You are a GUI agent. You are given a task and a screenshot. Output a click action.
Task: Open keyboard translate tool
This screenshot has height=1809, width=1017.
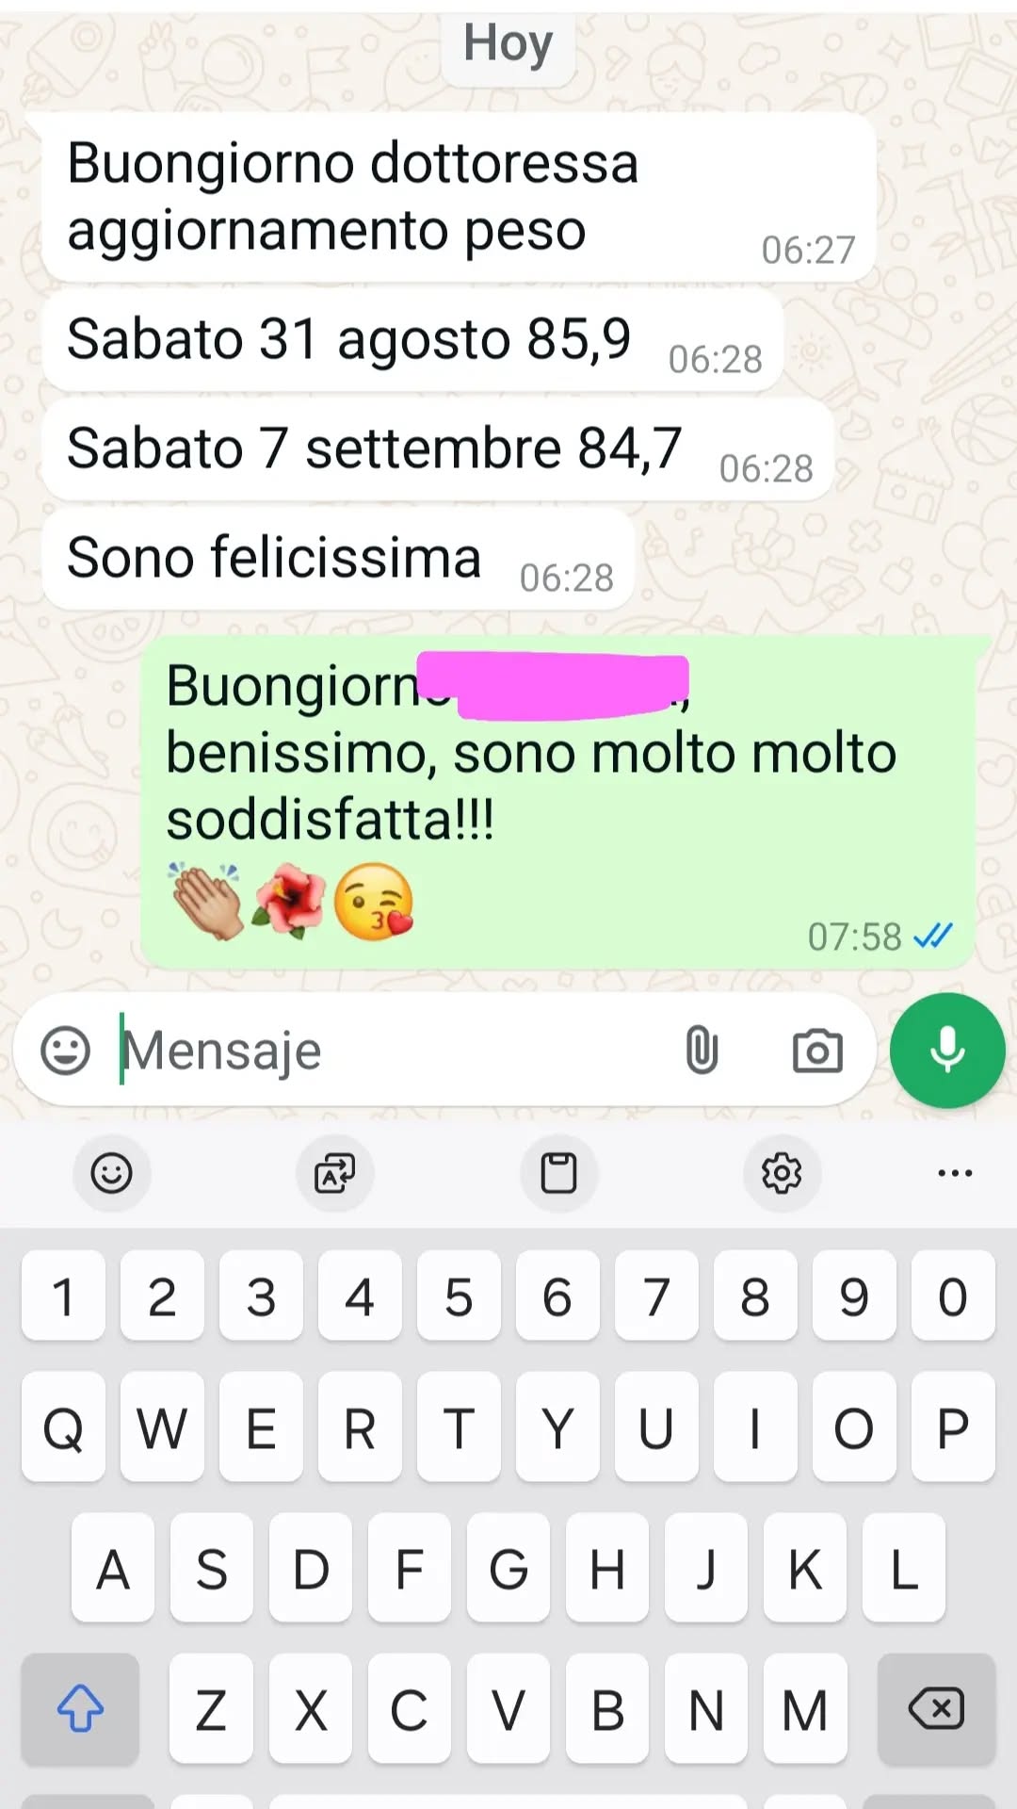pos(335,1173)
